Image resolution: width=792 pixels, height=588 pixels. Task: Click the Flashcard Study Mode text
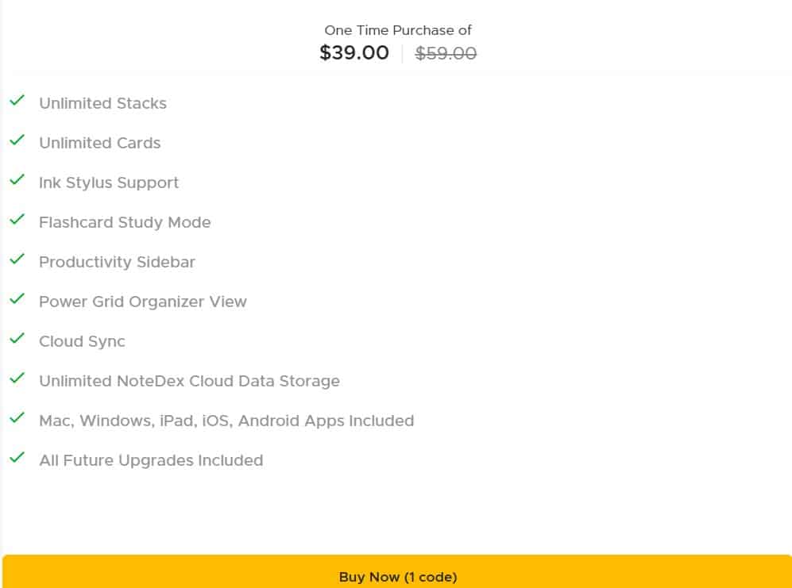point(125,222)
